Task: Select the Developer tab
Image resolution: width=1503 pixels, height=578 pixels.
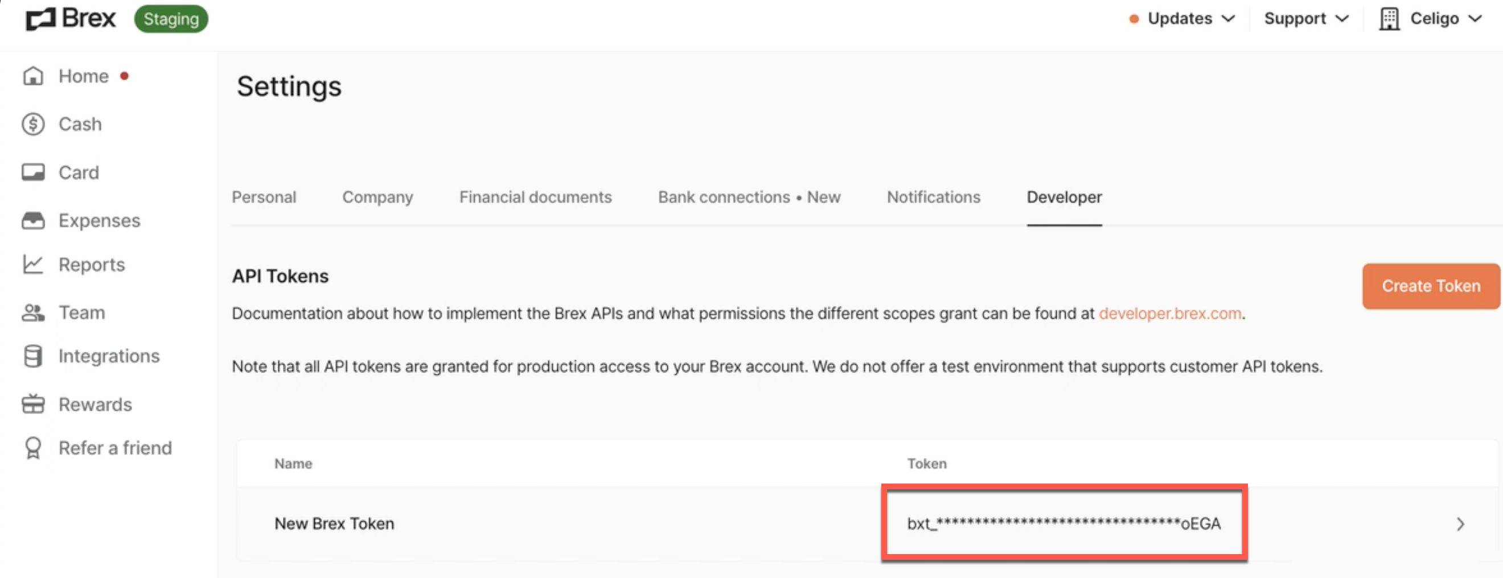Action: [1064, 197]
